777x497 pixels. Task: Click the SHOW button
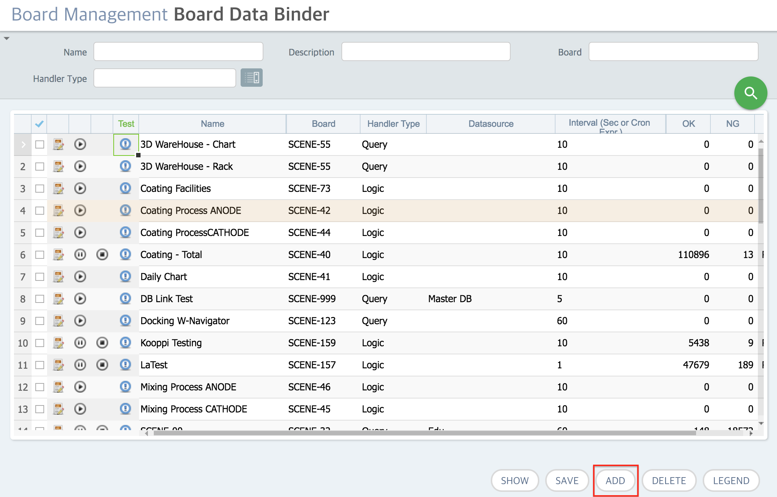(515, 480)
